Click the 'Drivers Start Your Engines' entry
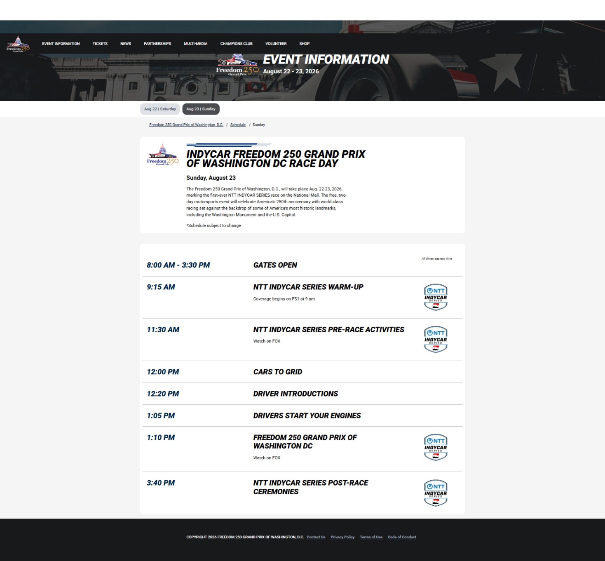605x561 pixels. [307, 415]
